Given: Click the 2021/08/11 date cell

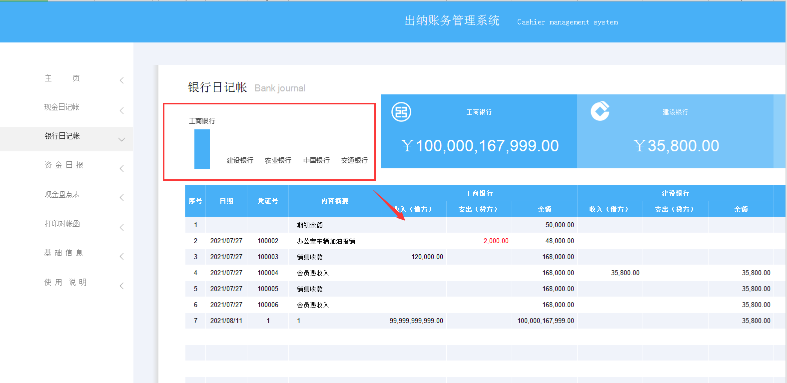Looking at the screenshot, I should tap(226, 321).
